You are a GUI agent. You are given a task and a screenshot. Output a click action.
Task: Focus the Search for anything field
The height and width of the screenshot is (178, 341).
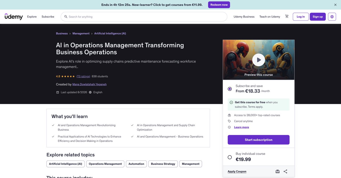click(144, 17)
